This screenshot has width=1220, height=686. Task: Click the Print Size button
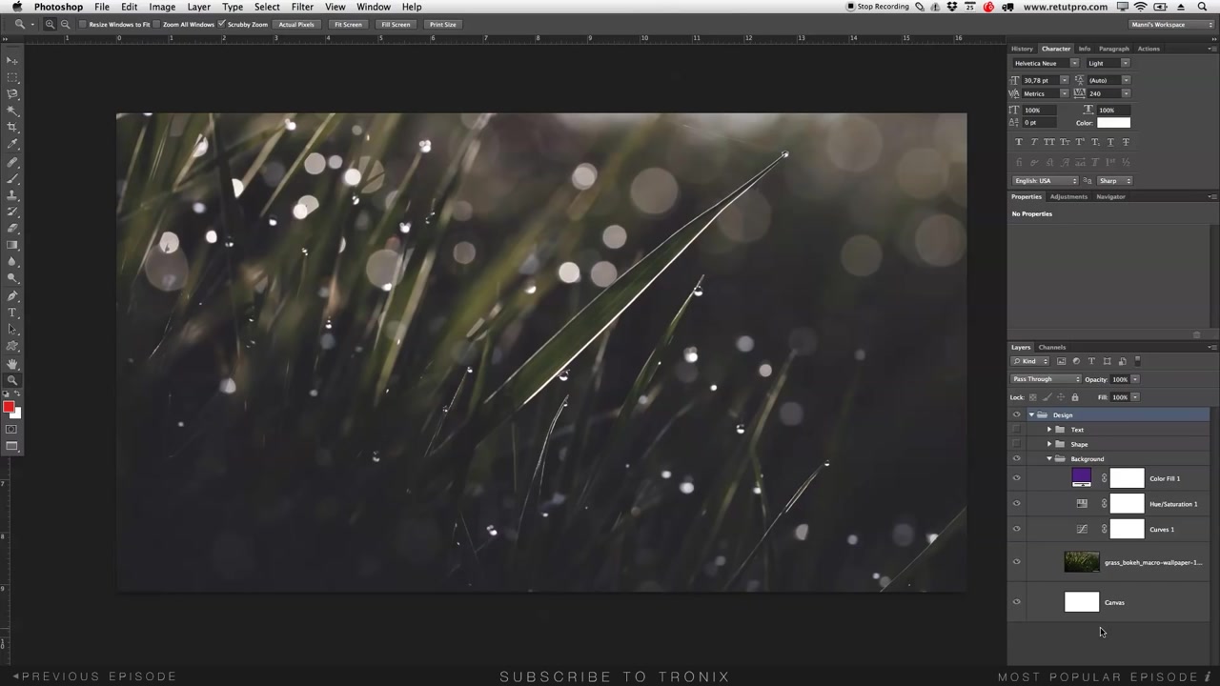pos(442,24)
